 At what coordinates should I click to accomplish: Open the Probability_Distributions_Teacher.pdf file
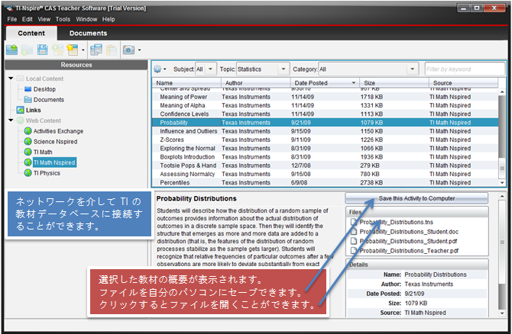409,251
